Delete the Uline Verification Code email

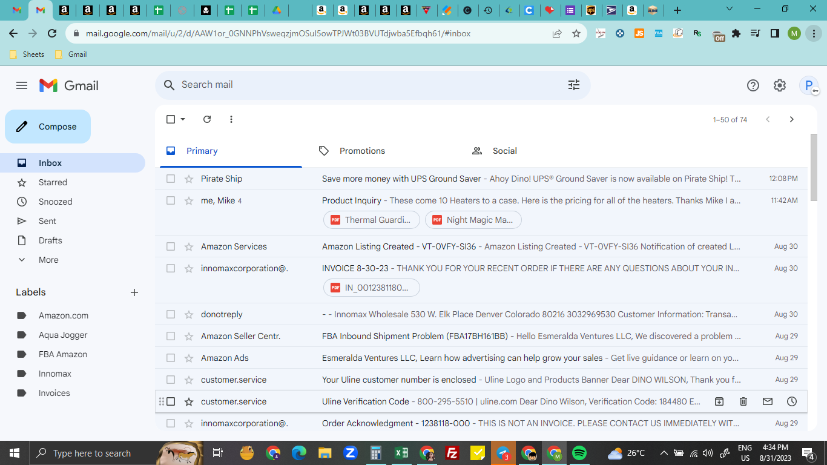click(743, 401)
